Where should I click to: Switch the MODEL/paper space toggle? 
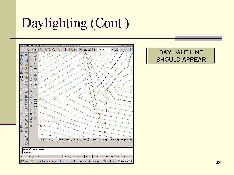click(x=124, y=157)
